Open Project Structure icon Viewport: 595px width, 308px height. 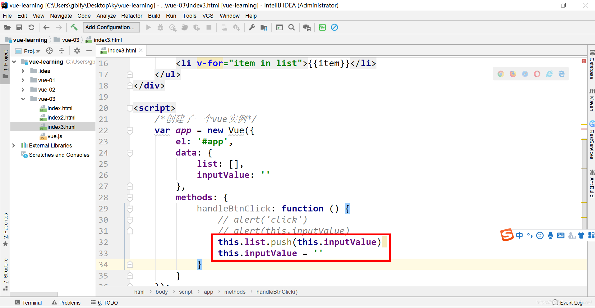coord(264,27)
